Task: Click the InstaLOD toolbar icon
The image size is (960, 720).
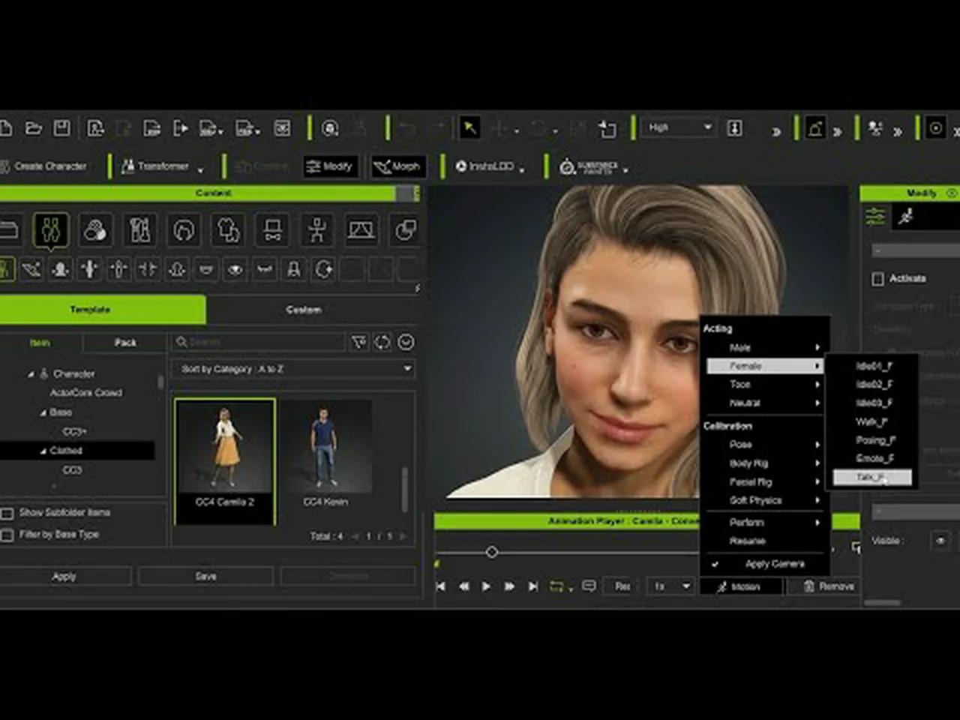Action: click(x=487, y=166)
